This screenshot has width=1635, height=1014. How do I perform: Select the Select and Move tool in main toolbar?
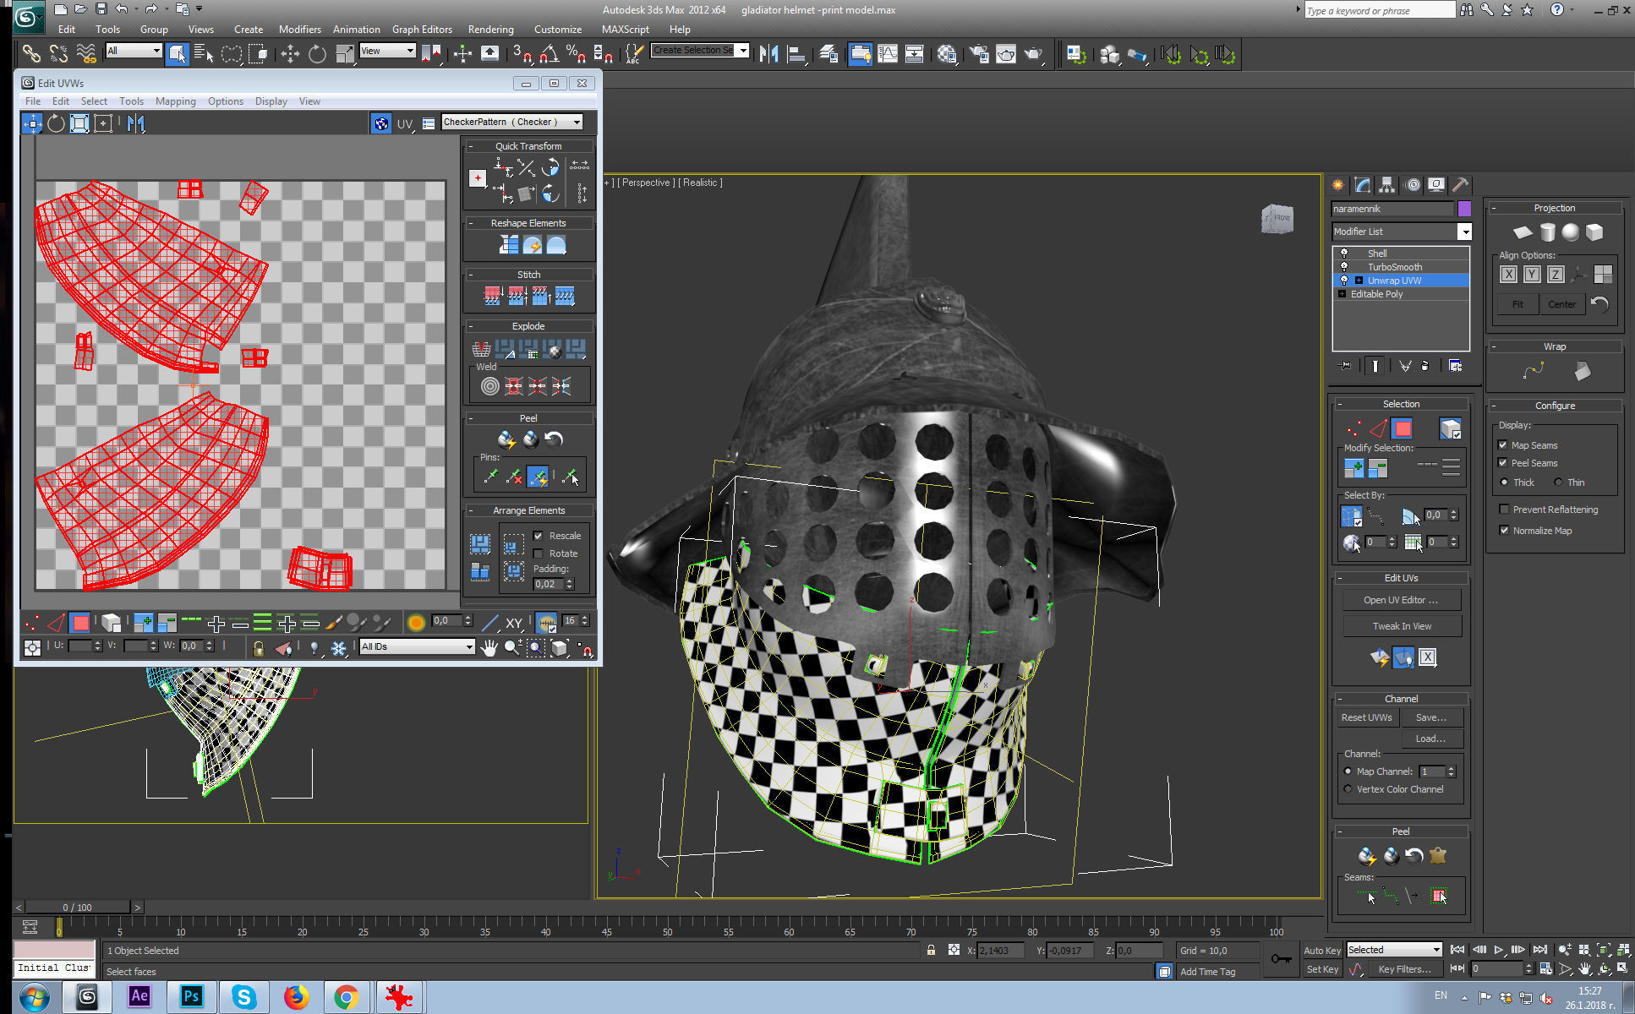pos(290,54)
